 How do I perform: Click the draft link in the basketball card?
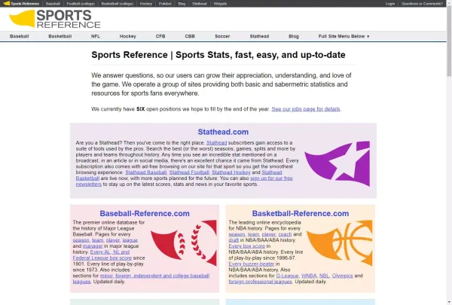click(x=234, y=240)
